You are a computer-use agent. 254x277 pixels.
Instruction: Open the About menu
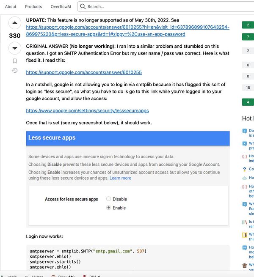(x=11, y=7)
